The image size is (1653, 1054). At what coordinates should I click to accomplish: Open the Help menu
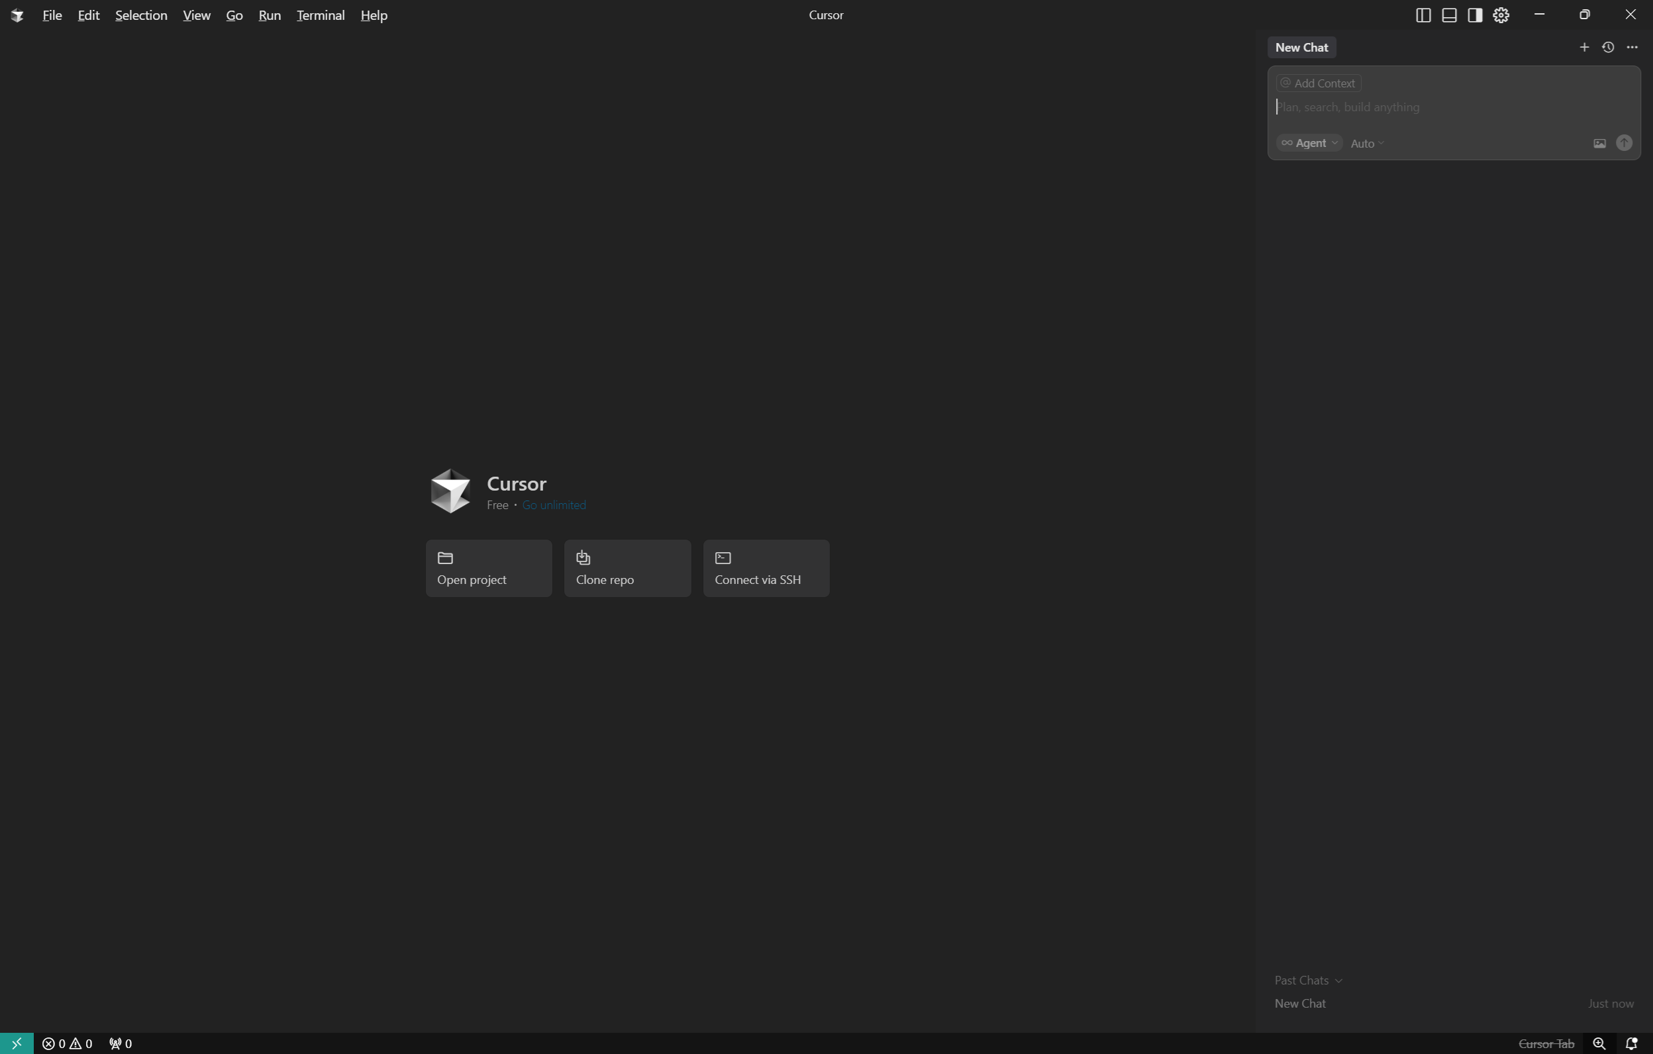(x=374, y=15)
